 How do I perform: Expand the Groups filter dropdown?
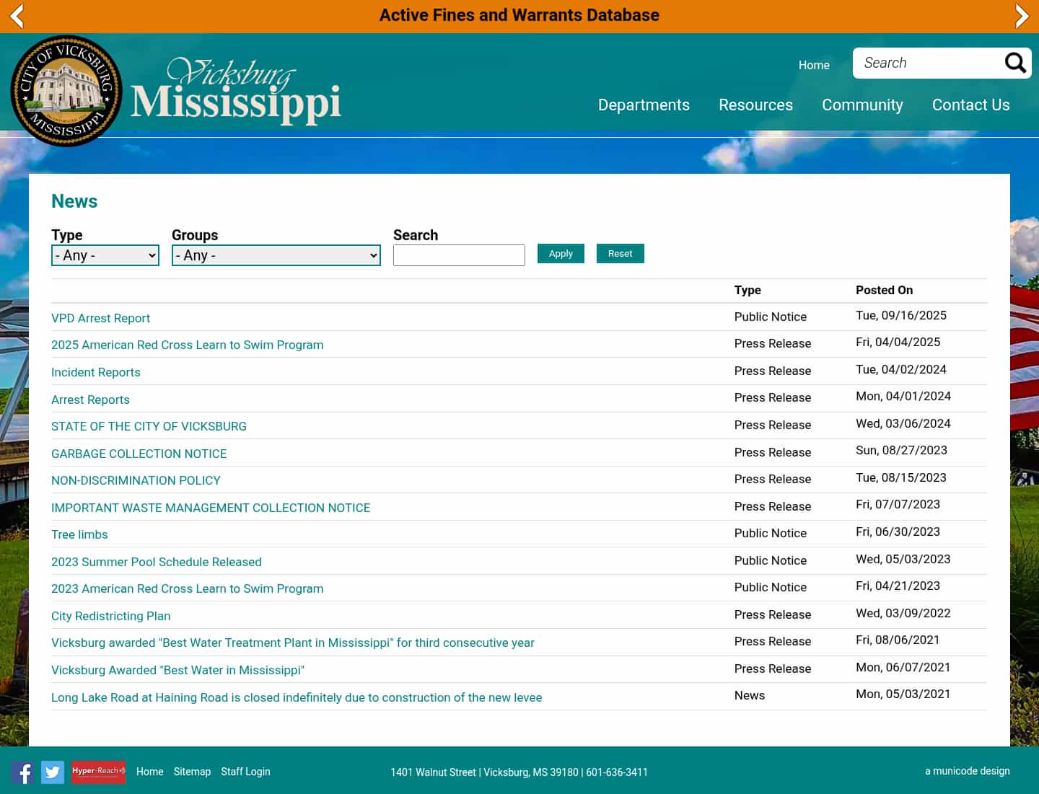[276, 255]
